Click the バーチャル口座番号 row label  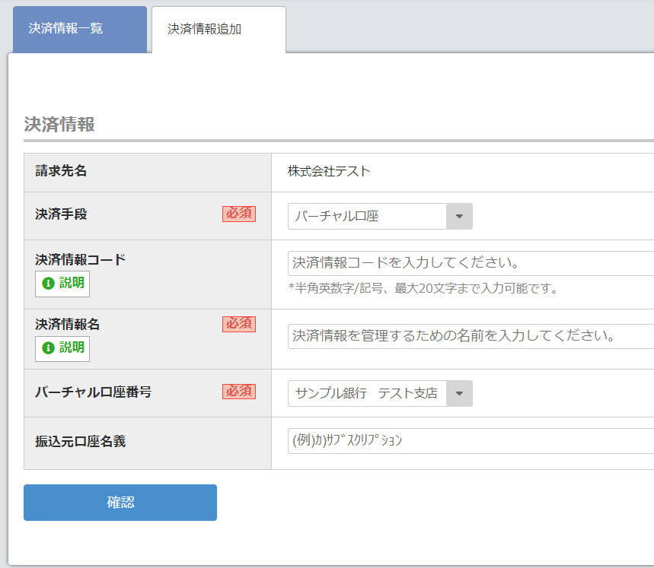click(x=93, y=392)
